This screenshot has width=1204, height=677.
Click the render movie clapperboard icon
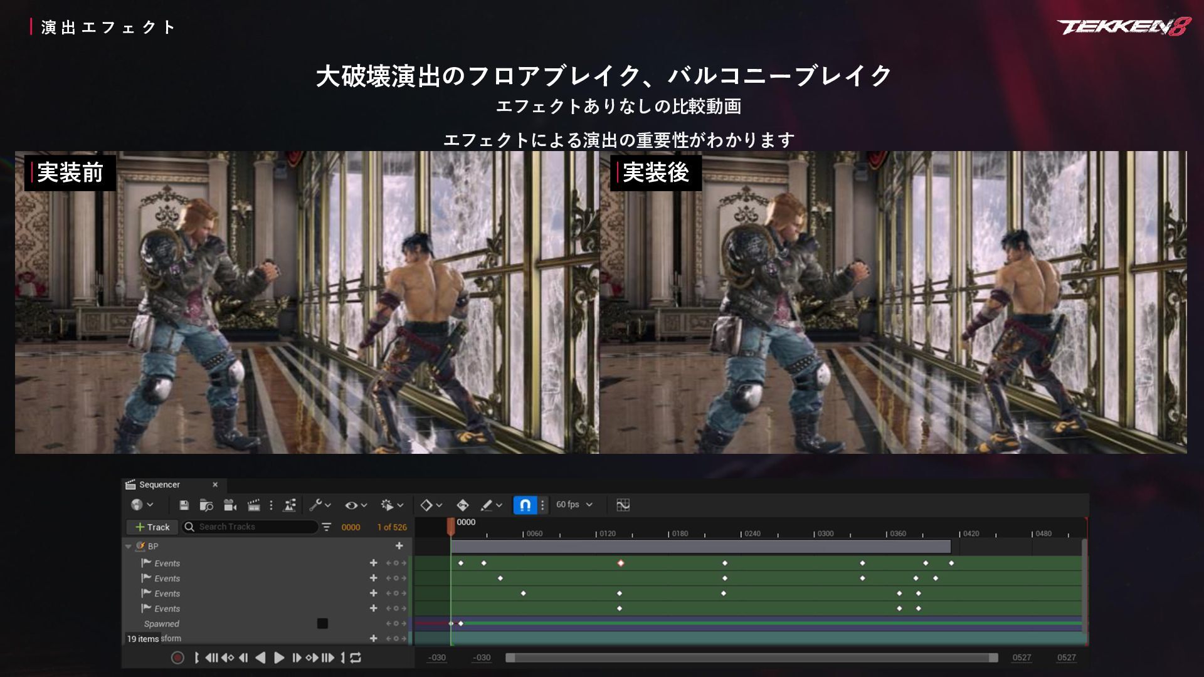254,505
